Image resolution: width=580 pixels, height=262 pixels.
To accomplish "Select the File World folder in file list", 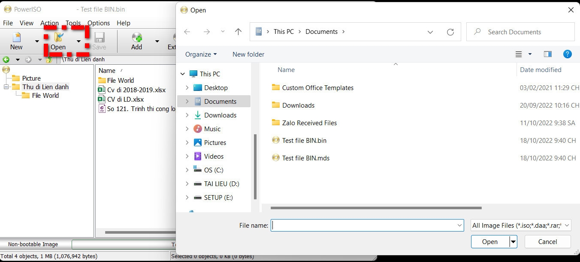I will tap(121, 80).
